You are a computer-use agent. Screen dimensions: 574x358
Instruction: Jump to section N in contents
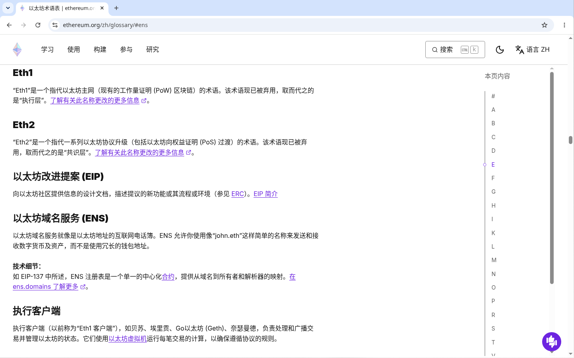pyautogui.click(x=493, y=274)
